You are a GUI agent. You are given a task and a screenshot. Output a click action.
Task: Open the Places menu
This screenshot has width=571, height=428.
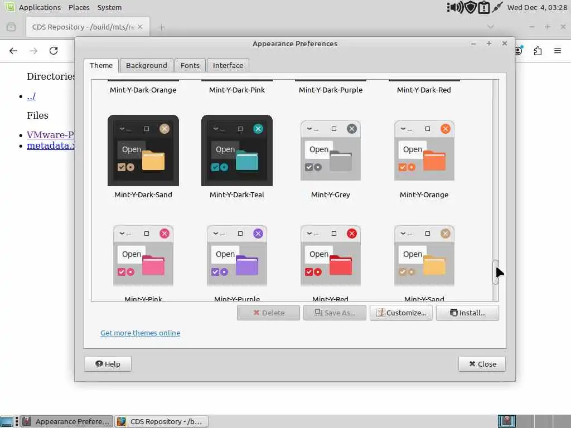(79, 7)
